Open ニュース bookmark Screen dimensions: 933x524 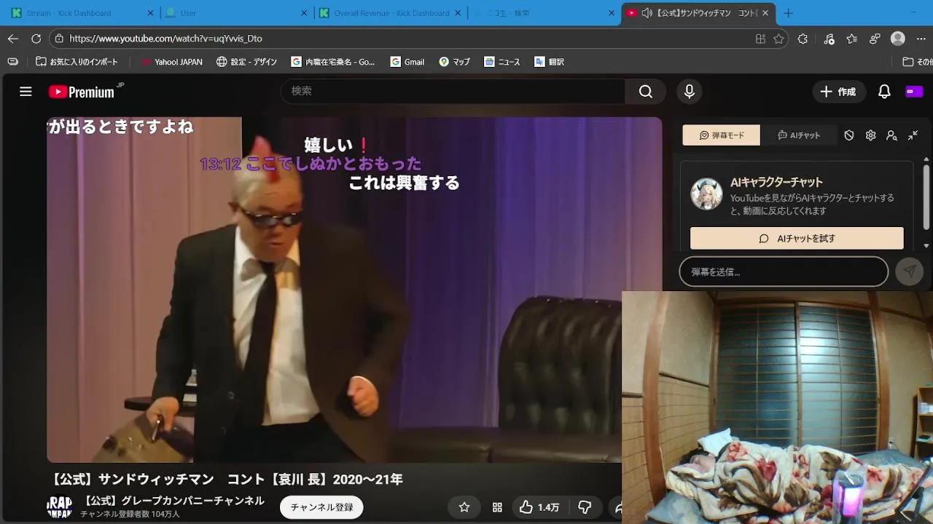tap(502, 62)
